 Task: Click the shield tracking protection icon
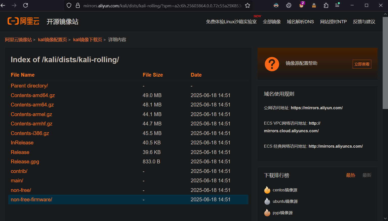(x=69, y=6)
